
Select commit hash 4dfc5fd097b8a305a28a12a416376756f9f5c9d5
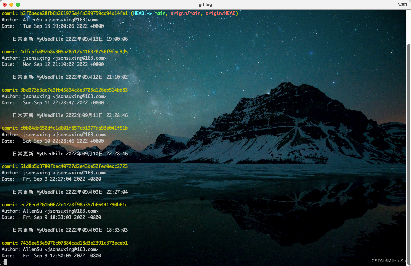[x=74, y=52]
